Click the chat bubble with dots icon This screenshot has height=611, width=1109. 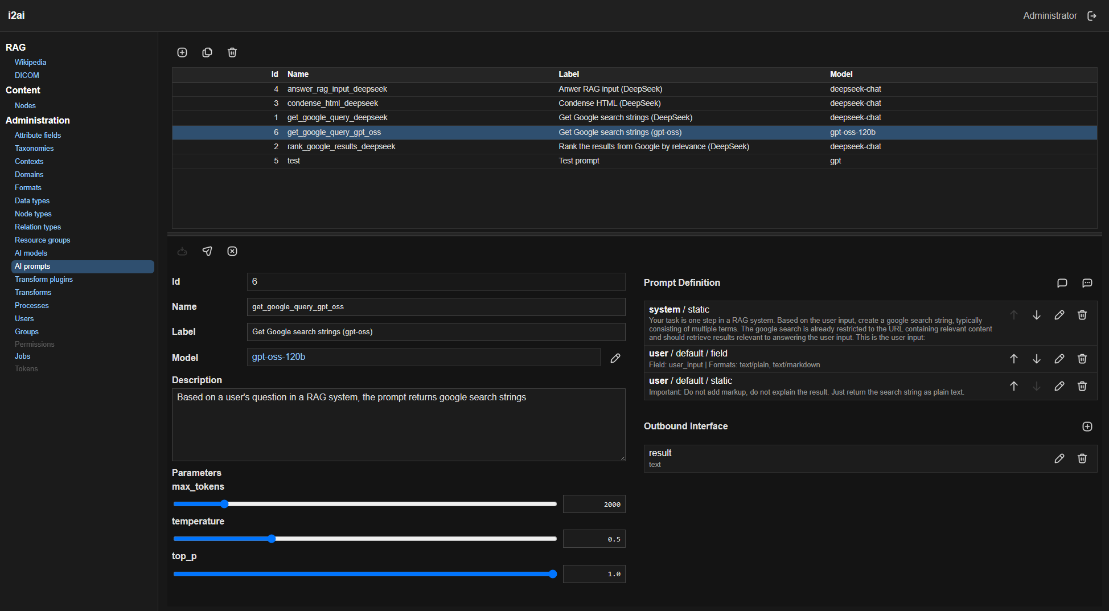(1087, 283)
